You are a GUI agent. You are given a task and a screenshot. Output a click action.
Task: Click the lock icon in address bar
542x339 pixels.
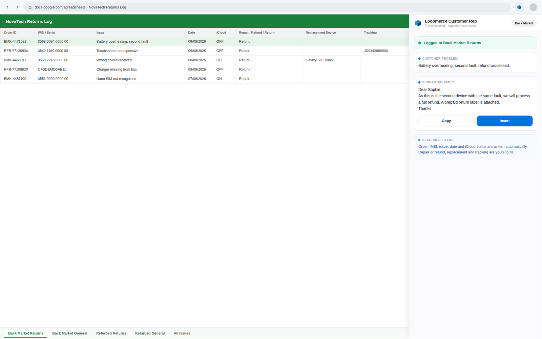30,7
